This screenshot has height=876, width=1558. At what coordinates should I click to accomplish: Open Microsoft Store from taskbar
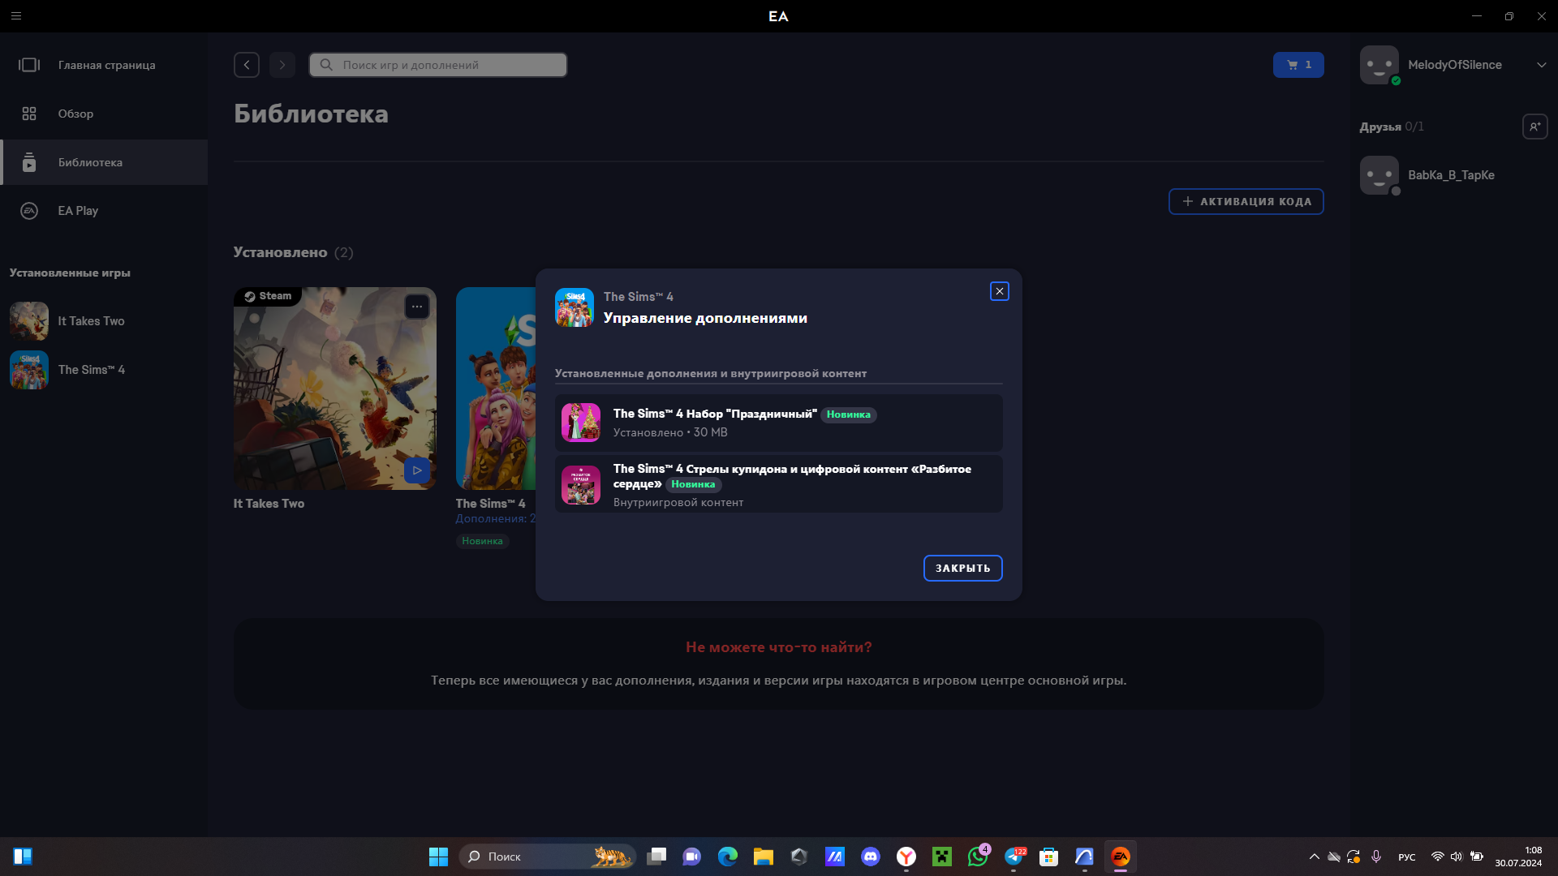pyautogui.click(x=1049, y=857)
